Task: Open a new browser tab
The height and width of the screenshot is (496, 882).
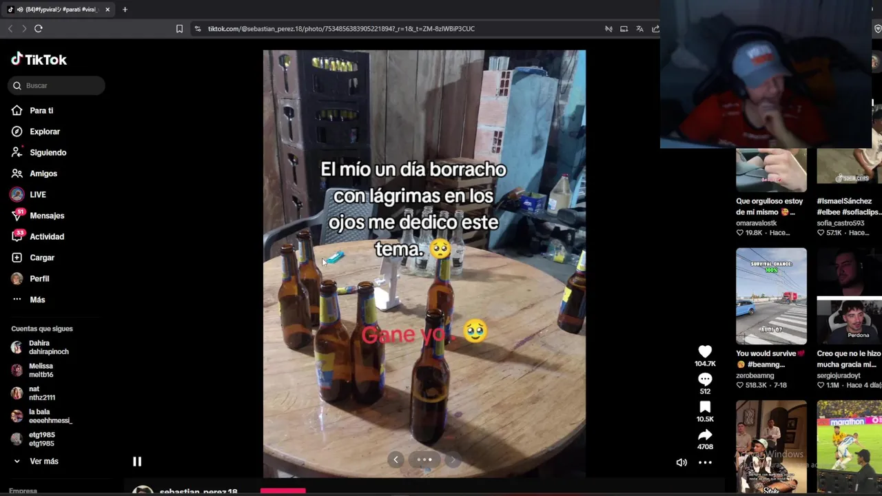Action: (125, 10)
